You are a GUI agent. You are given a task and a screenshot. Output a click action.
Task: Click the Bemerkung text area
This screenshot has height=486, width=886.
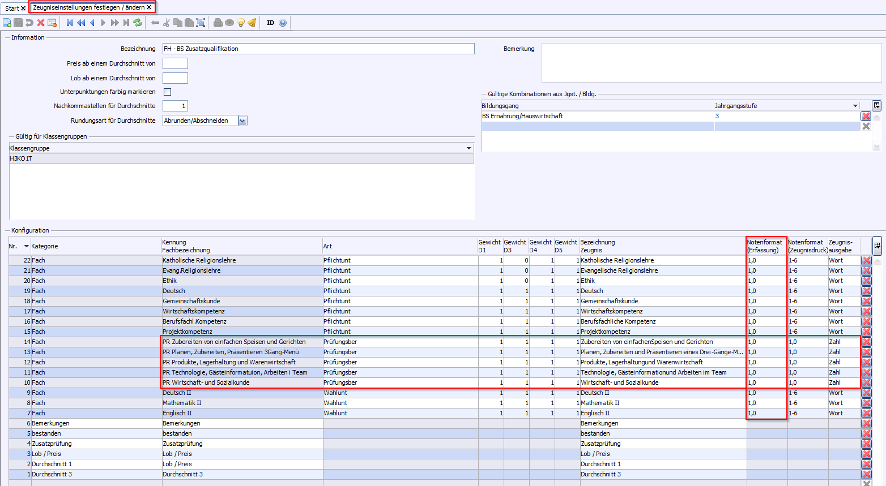pyautogui.click(x=711, y=63)
